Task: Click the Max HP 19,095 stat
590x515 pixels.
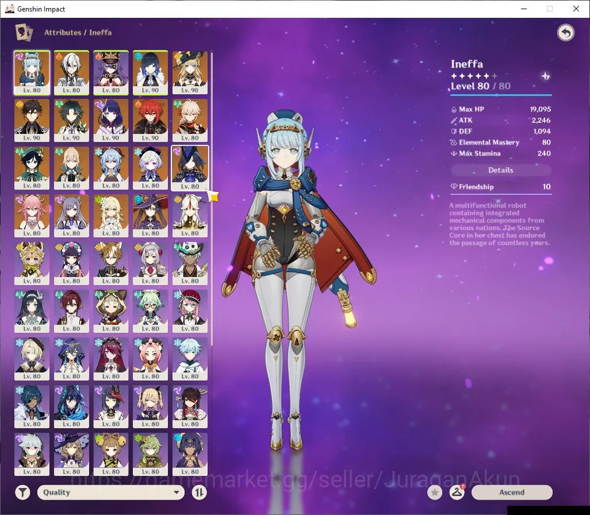Action: point(501,109)
